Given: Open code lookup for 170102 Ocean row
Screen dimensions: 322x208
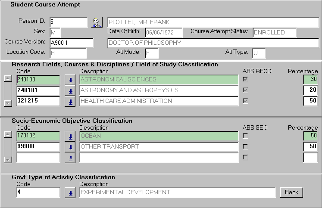Looking at the screenshot, I should [69, 136].
